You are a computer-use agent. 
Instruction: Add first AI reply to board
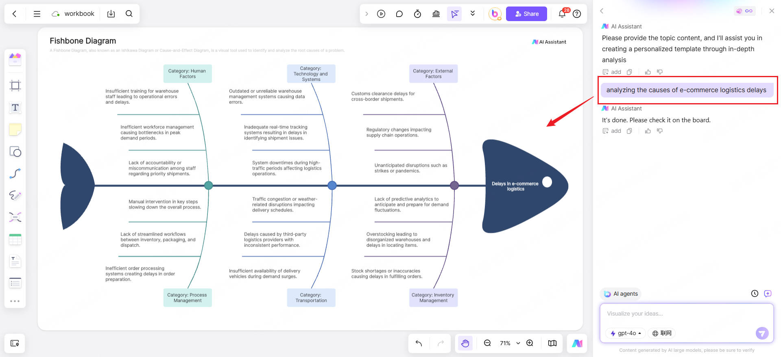coord(612,72)
